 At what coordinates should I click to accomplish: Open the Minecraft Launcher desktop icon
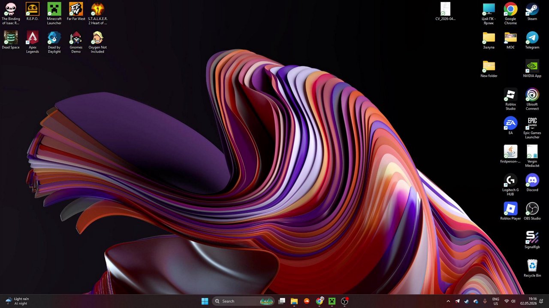(54, 13)
